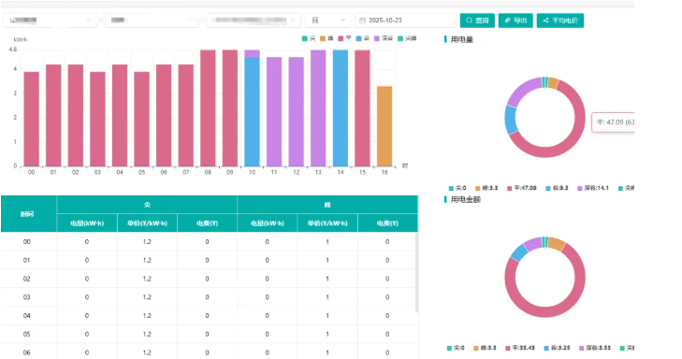Open the second blurred selector dropdown
The width and height of the screenshot is (682, 359).
click(152, 21)
